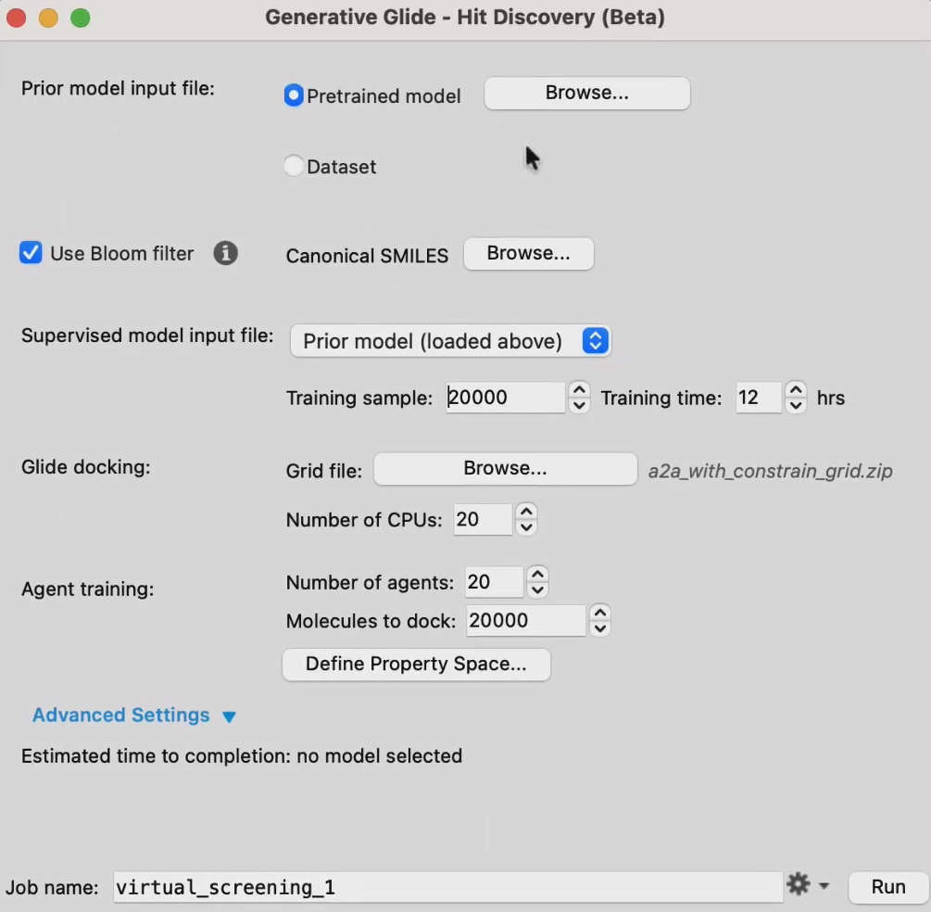Increase Number of CPUs
The height and width of the screenshot is (912, 931).
coord(526,511)
